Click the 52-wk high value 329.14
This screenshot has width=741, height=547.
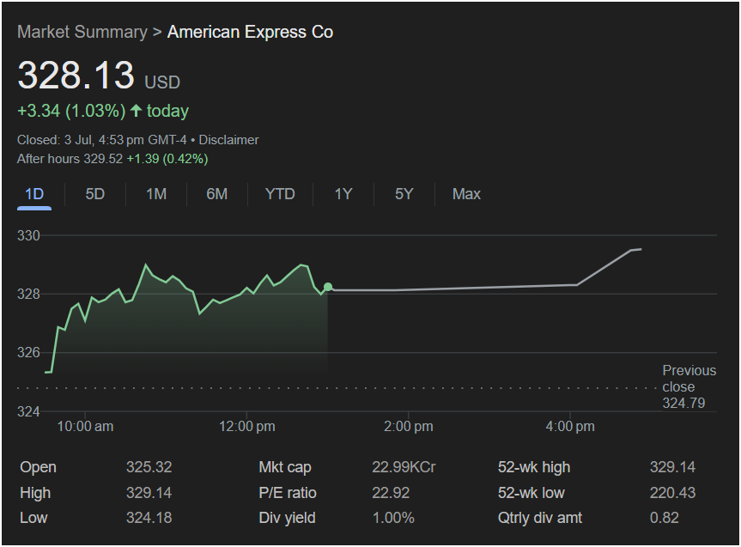pyautogui.click(x=672, y=467)
